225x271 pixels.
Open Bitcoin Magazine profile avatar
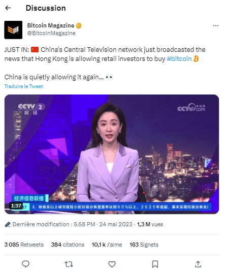13,30
